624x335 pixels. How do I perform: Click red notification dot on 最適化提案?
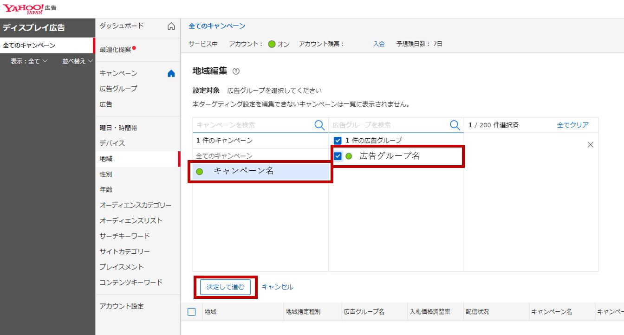134,47
